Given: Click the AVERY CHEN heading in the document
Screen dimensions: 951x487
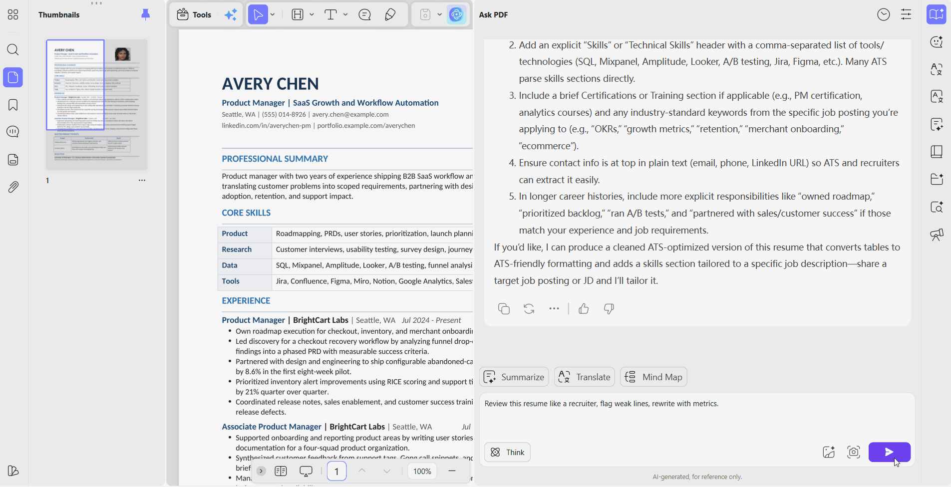Looking at the screenshot, I should point(270,84).
